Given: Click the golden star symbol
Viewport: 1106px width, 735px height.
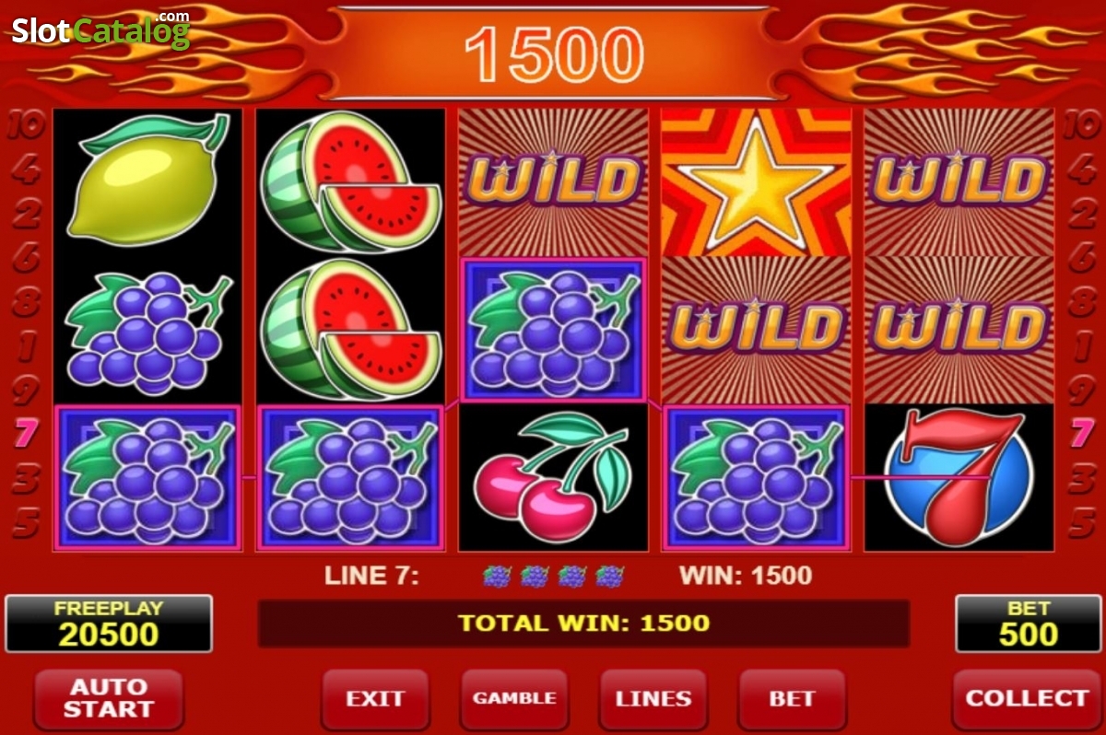Looking at the screenshot, I should point(756,181).
